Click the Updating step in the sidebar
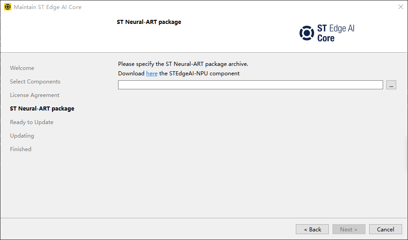 tap(22, 136)
